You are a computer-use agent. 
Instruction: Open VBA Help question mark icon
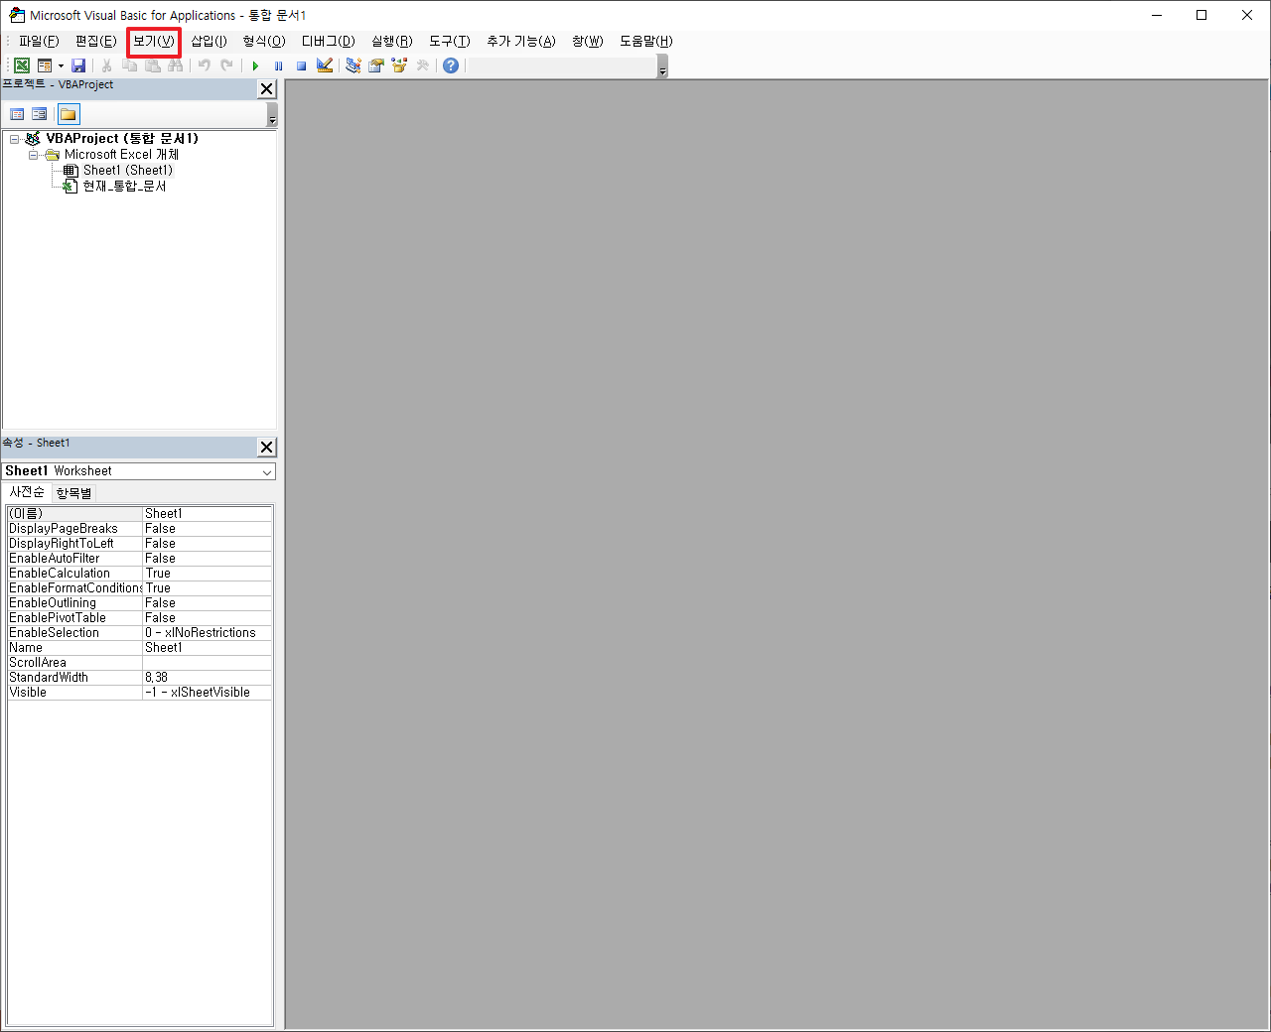coord(451,65)
